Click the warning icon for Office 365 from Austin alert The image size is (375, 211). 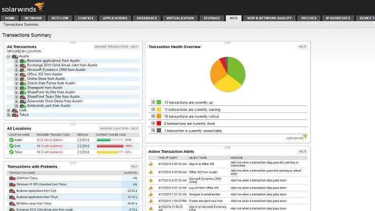click(x=151, y=172)
